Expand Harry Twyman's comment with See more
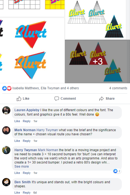The image size is (130, 195). (x=22, y=167)
